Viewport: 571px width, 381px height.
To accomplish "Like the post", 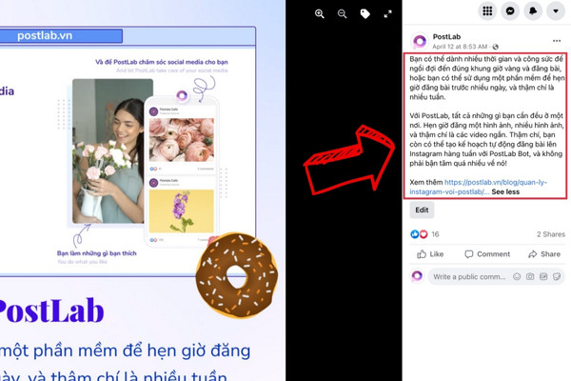I will 430,254.
